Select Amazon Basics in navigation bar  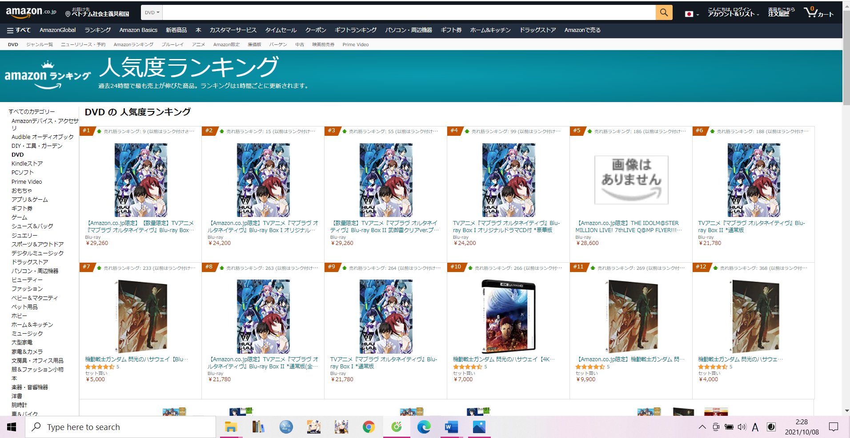[x=138, y=30]
